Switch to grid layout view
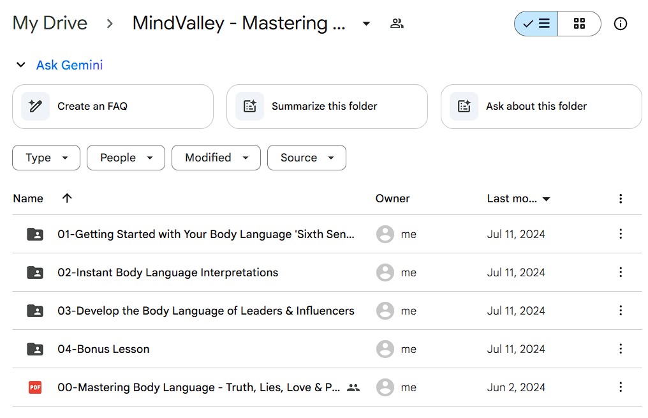This screenshot has width=648, height=418. [579, 24]
